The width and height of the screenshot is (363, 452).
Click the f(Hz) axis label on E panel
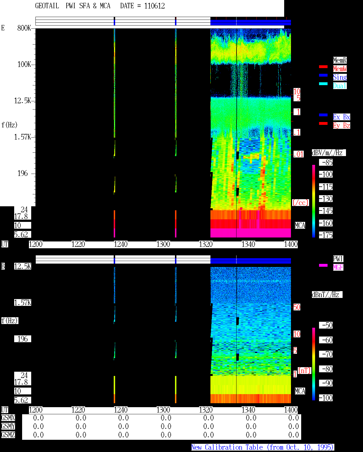click(x=9, y=125)
